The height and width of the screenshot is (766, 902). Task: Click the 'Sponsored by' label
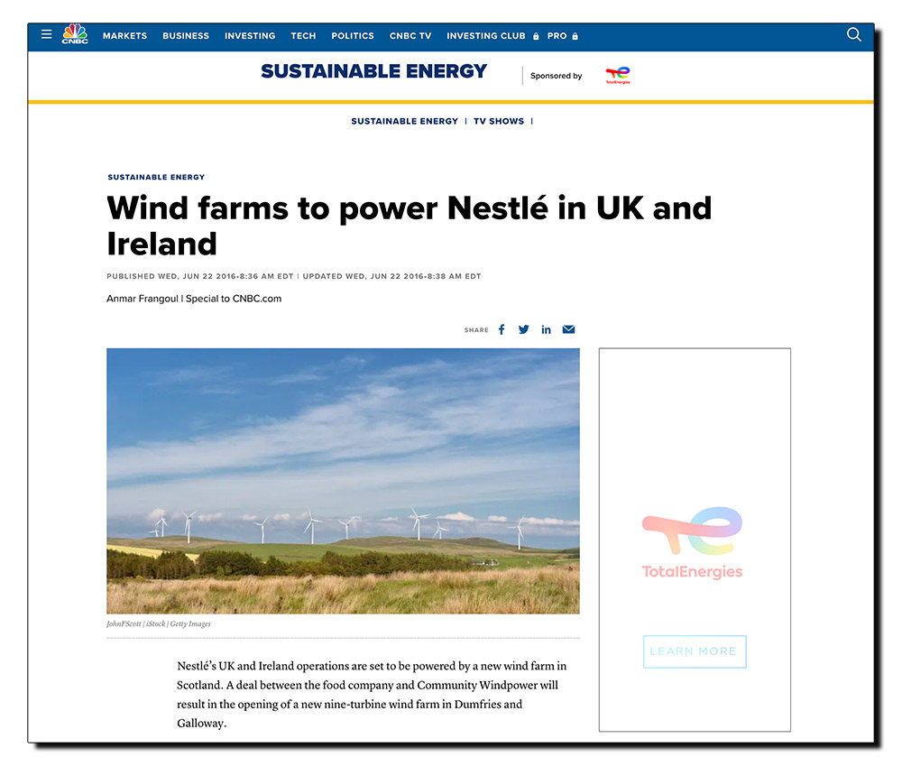[x=557, y=76]
